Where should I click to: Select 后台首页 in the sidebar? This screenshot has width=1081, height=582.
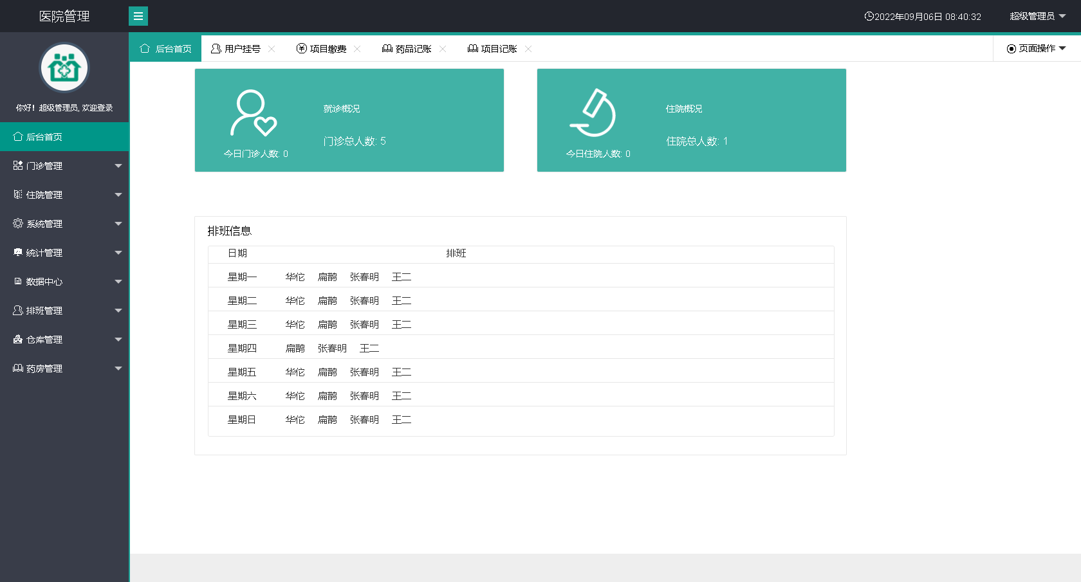(64, 136)
